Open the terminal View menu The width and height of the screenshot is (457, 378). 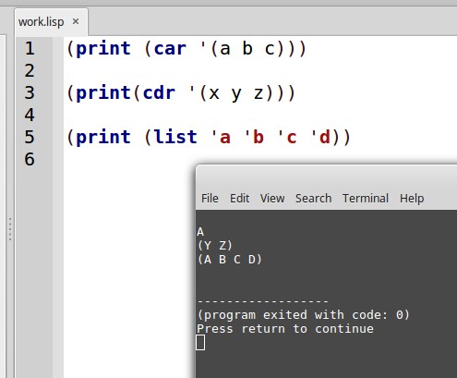click(x=272, y=198)
